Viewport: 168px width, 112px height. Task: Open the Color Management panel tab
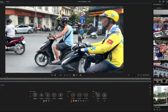157,4
